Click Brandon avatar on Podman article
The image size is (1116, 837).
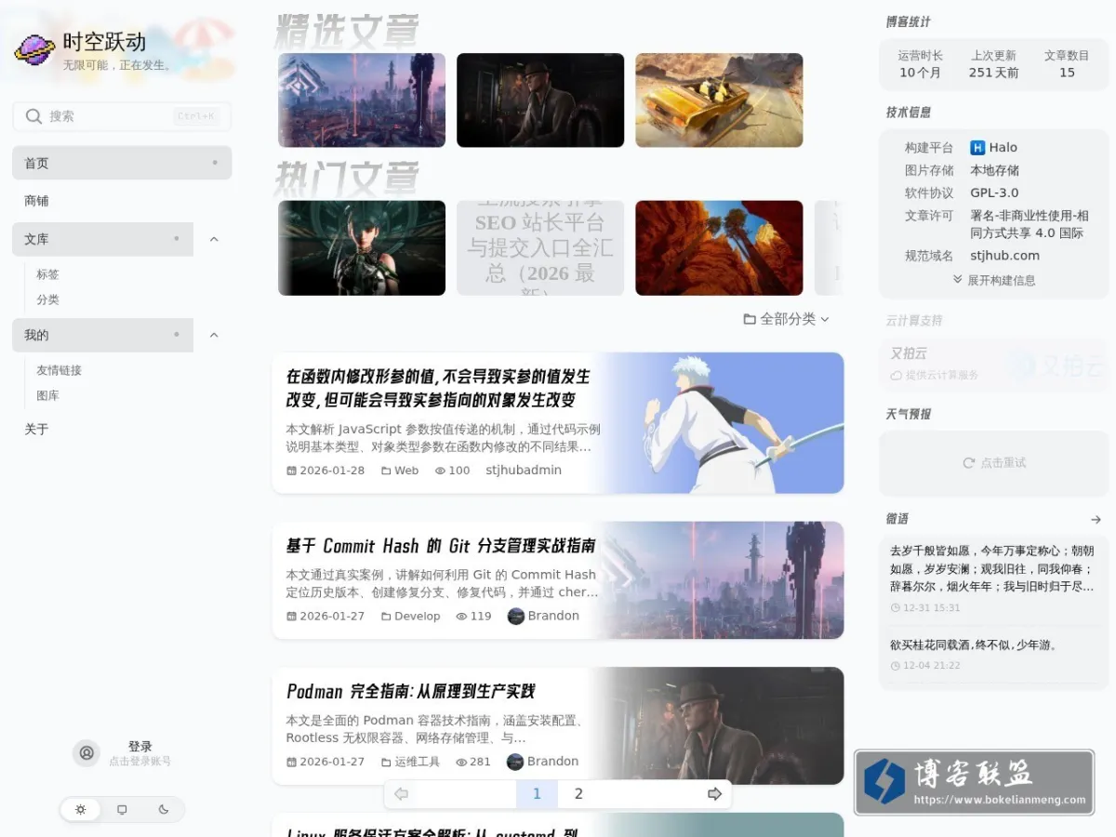515,762
